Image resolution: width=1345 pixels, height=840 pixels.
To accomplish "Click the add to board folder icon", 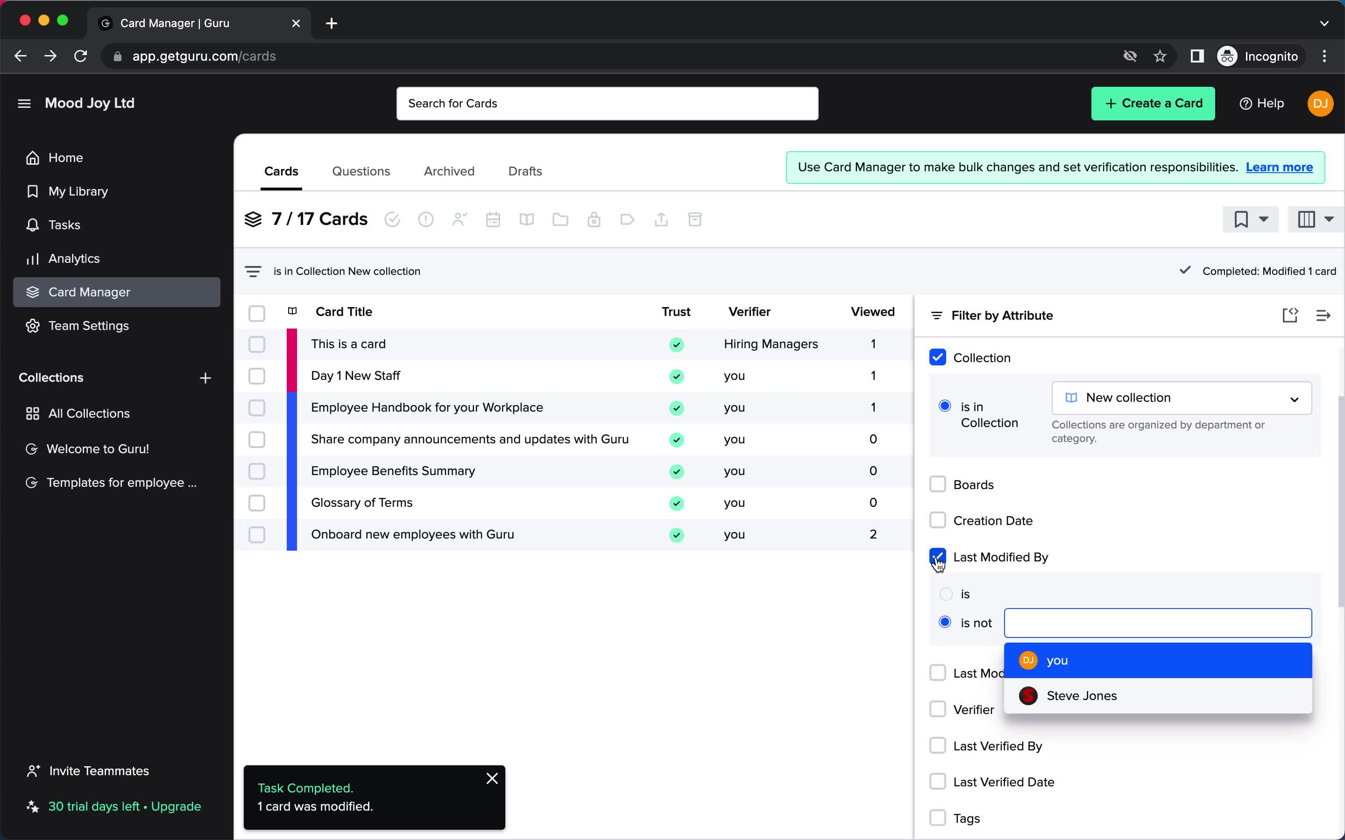I will point(560,219).
